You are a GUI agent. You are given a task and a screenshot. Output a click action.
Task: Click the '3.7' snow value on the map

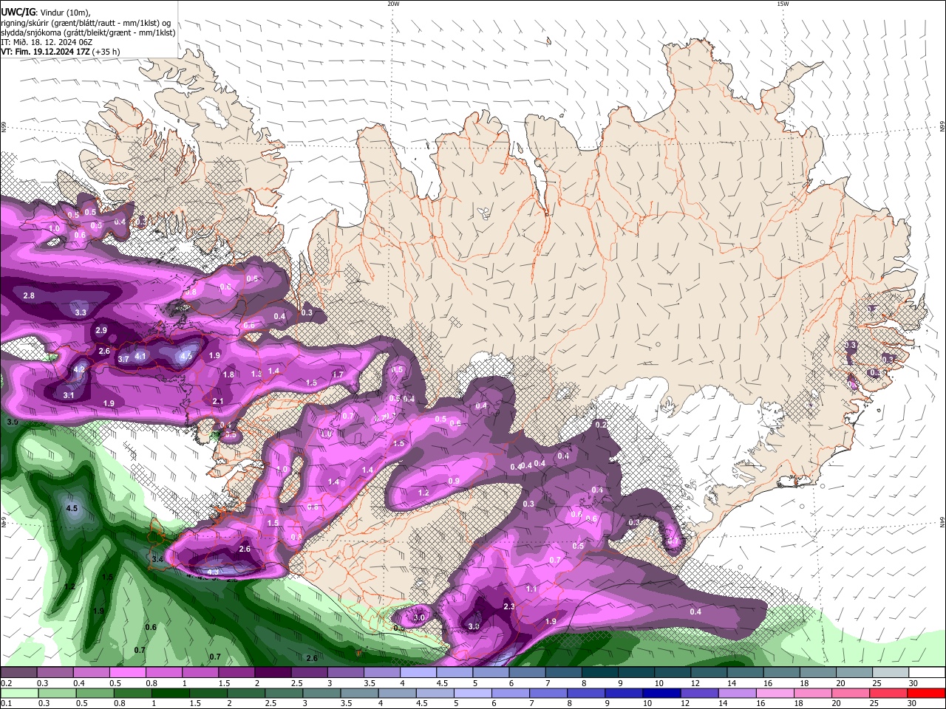[x=123, y=359]
